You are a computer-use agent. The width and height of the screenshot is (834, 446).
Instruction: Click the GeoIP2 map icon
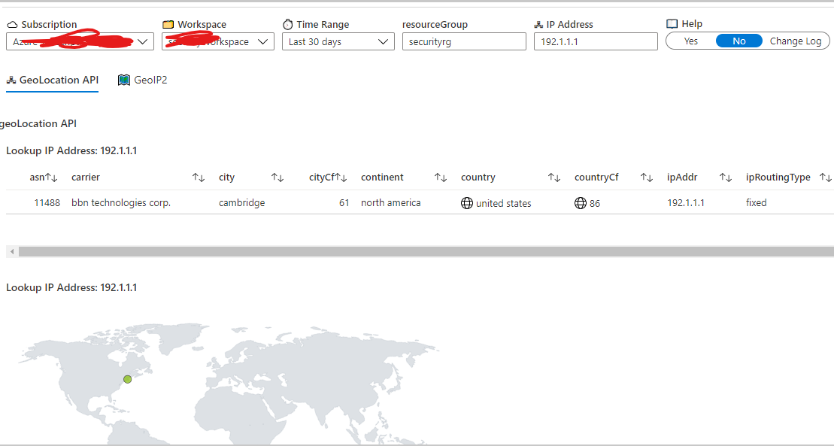pos(124,80)
